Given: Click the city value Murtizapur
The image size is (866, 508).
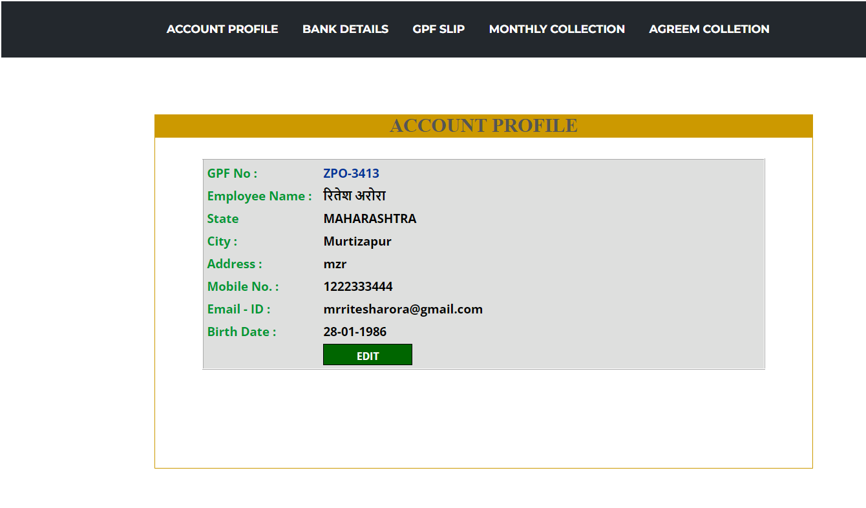Looking at the screenshot, I should [357, 241].
